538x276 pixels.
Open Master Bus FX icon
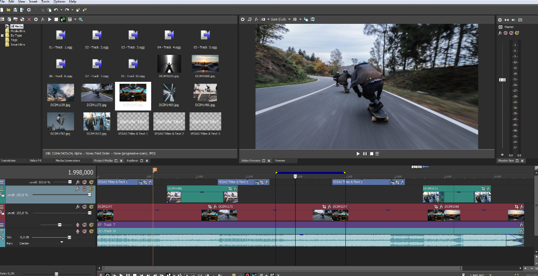[500, 33]
